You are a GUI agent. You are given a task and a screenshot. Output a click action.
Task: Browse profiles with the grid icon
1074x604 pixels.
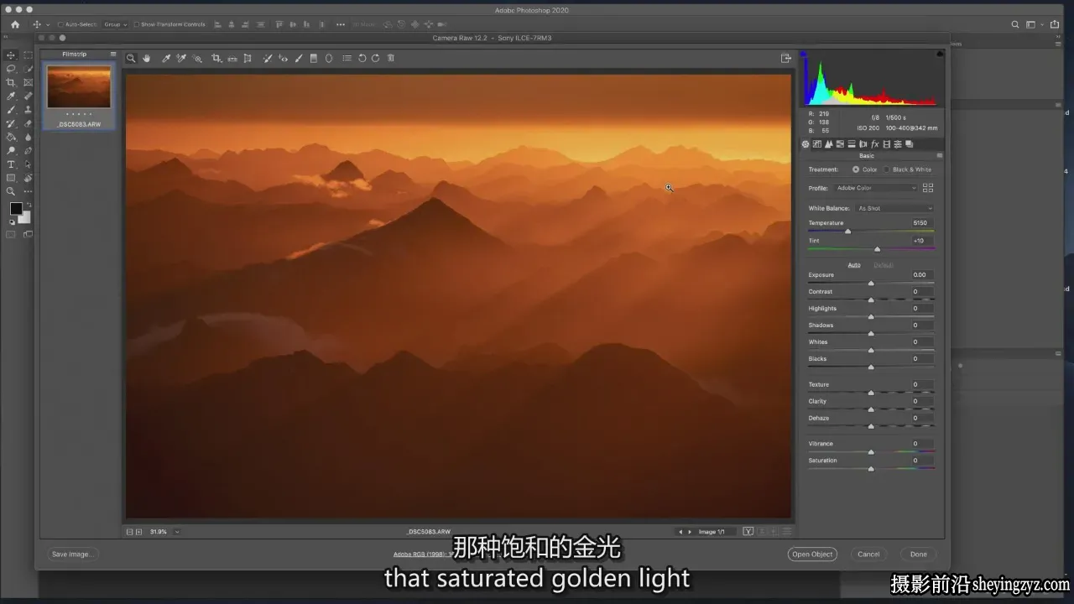tap(928, 188)
